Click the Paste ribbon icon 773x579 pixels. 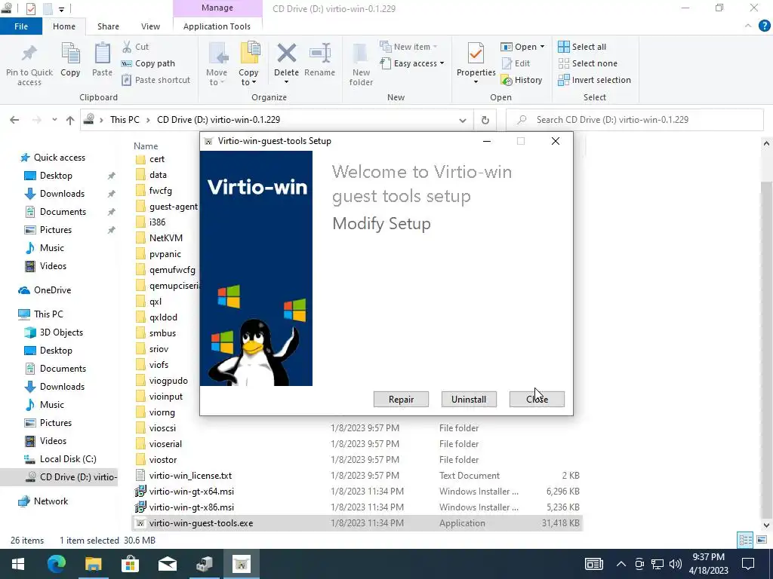102,54
